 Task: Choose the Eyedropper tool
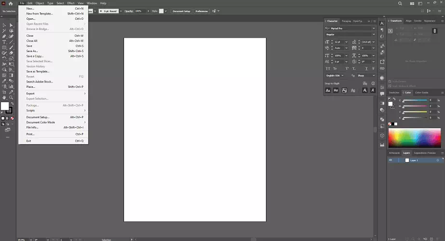[x=4, y=81]
